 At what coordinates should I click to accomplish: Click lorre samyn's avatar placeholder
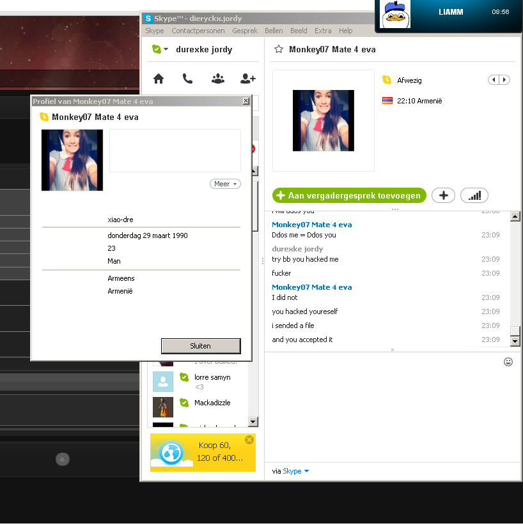click(x=163, y=382)
